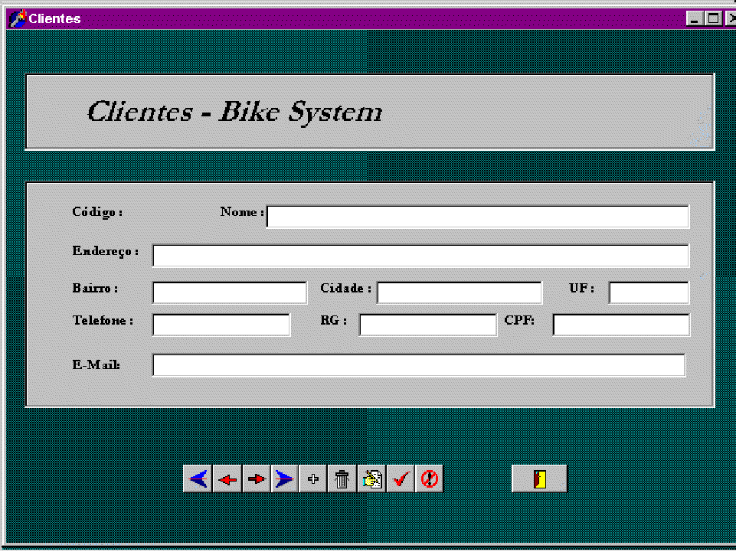Jump to the last client record

point(284,479)
